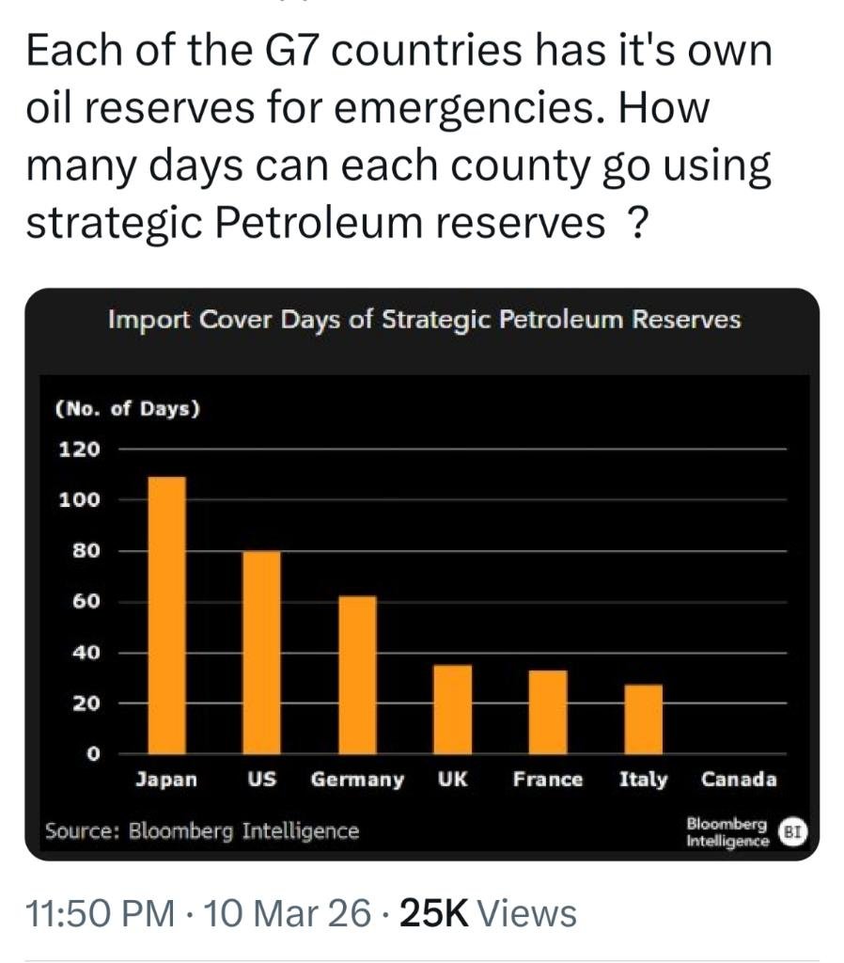This screenshot has width=844, height=963.
Task: Click the Bloomberg Intelligence watermark text
Action: [x=727, y=832]
